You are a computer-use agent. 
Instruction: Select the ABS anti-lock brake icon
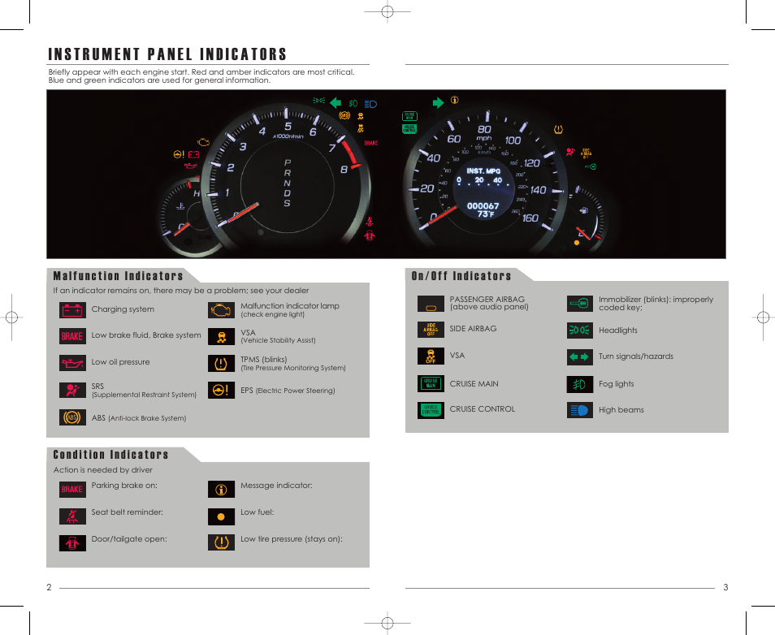[72, 417]
